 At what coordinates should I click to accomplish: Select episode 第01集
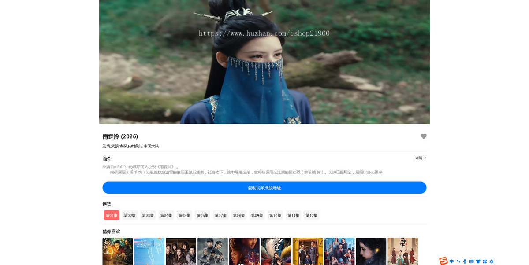point(112,215)
